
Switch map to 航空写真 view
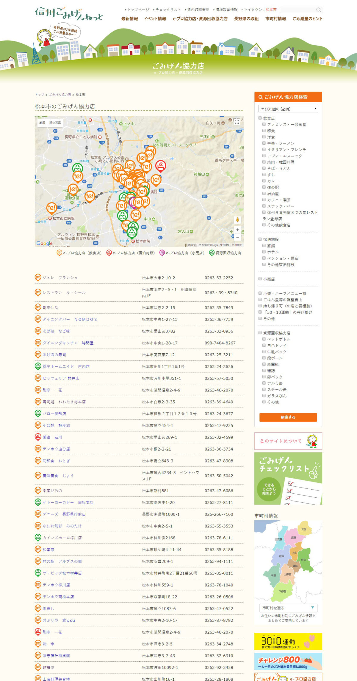coord(55,123)
